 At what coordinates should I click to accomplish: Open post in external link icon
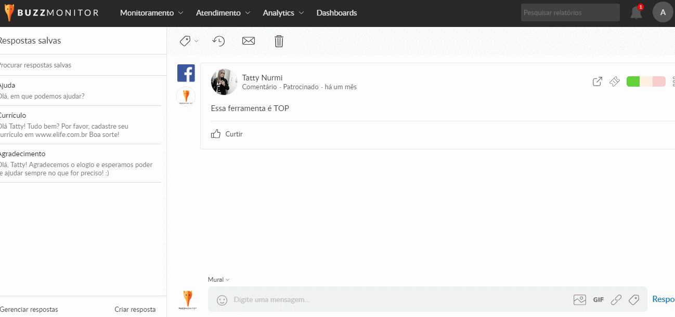(x=598, y=81)
